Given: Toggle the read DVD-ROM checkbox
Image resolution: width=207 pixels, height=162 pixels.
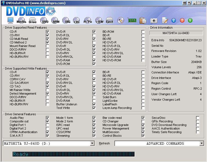Looking at the screenshot, I should [x=94, y=64].
